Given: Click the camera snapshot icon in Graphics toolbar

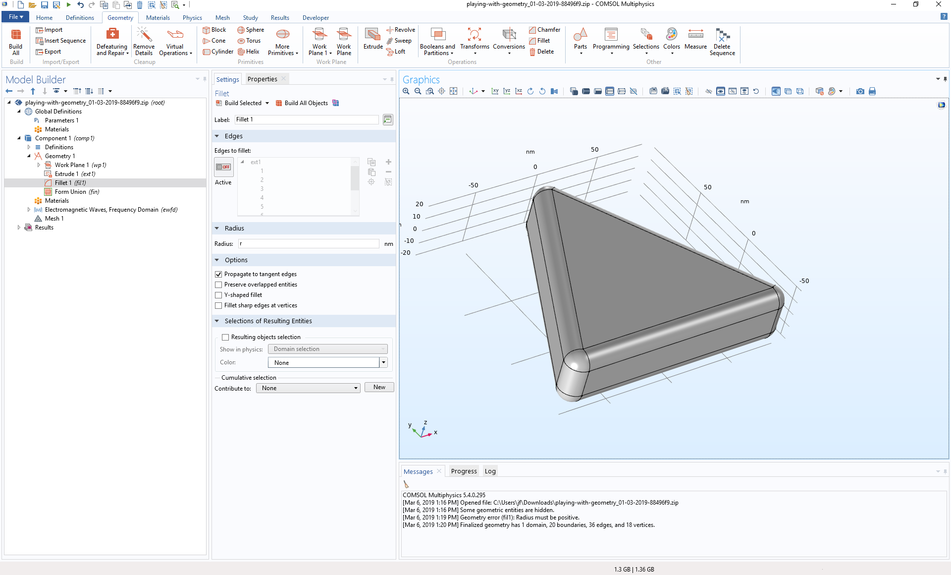Looking at the screenshot, I should click(x=860, y=91).
